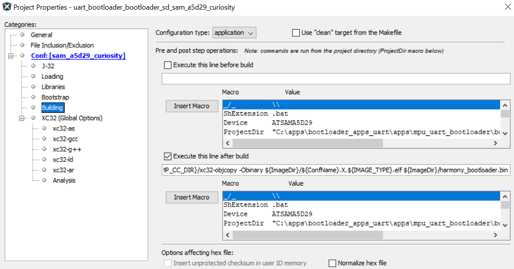Click the pre-build command text field
Image resolution: width=514 pixels, height=269 pixels.
tap(335, 79)
